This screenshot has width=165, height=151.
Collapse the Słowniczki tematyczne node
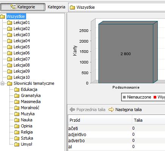pos(2,83)
